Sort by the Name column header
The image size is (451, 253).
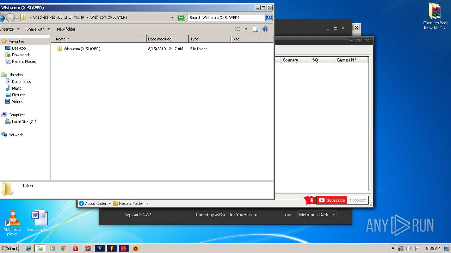click(98, 39)
